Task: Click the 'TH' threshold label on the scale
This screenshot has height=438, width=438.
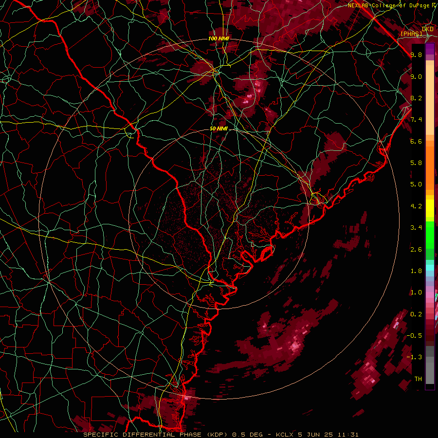Action: (x=418, y=379)
